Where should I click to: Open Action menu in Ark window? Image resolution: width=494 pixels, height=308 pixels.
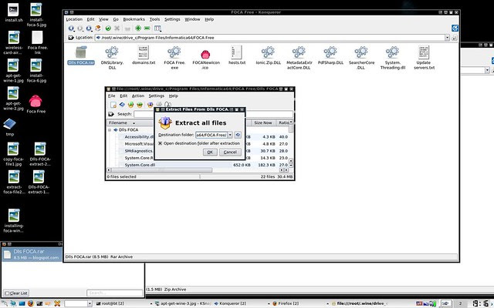tap(137, 95)
